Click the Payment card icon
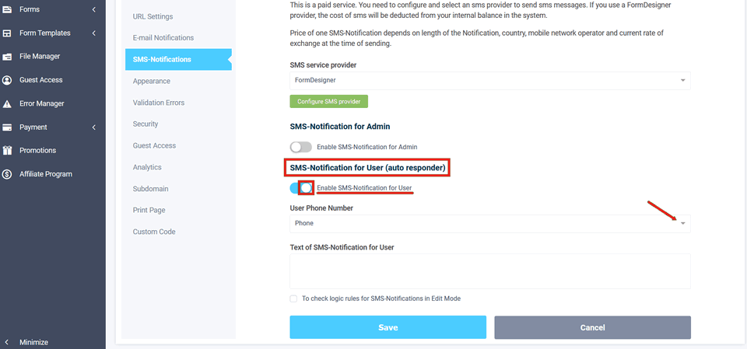The height and width of the screenshot is (349, 747). tap(7, 127)
